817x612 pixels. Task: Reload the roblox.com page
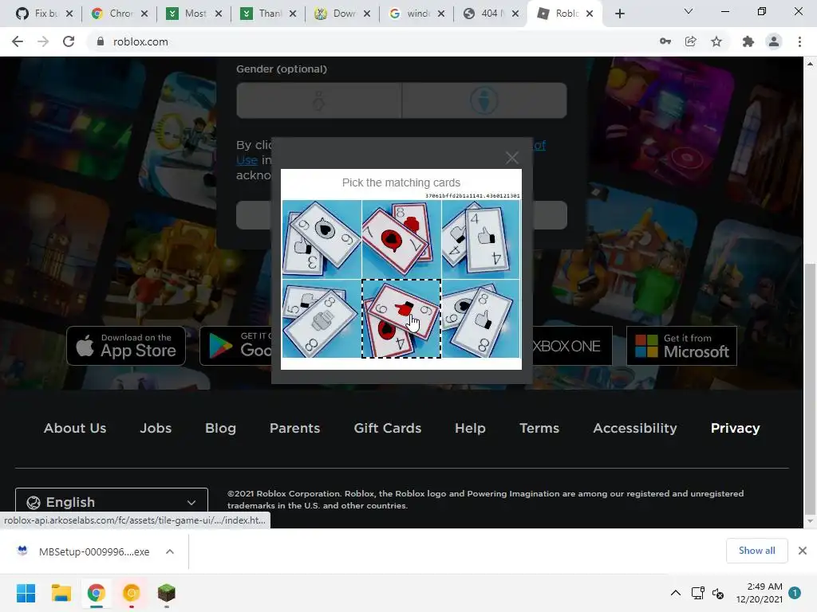point(69,41)
